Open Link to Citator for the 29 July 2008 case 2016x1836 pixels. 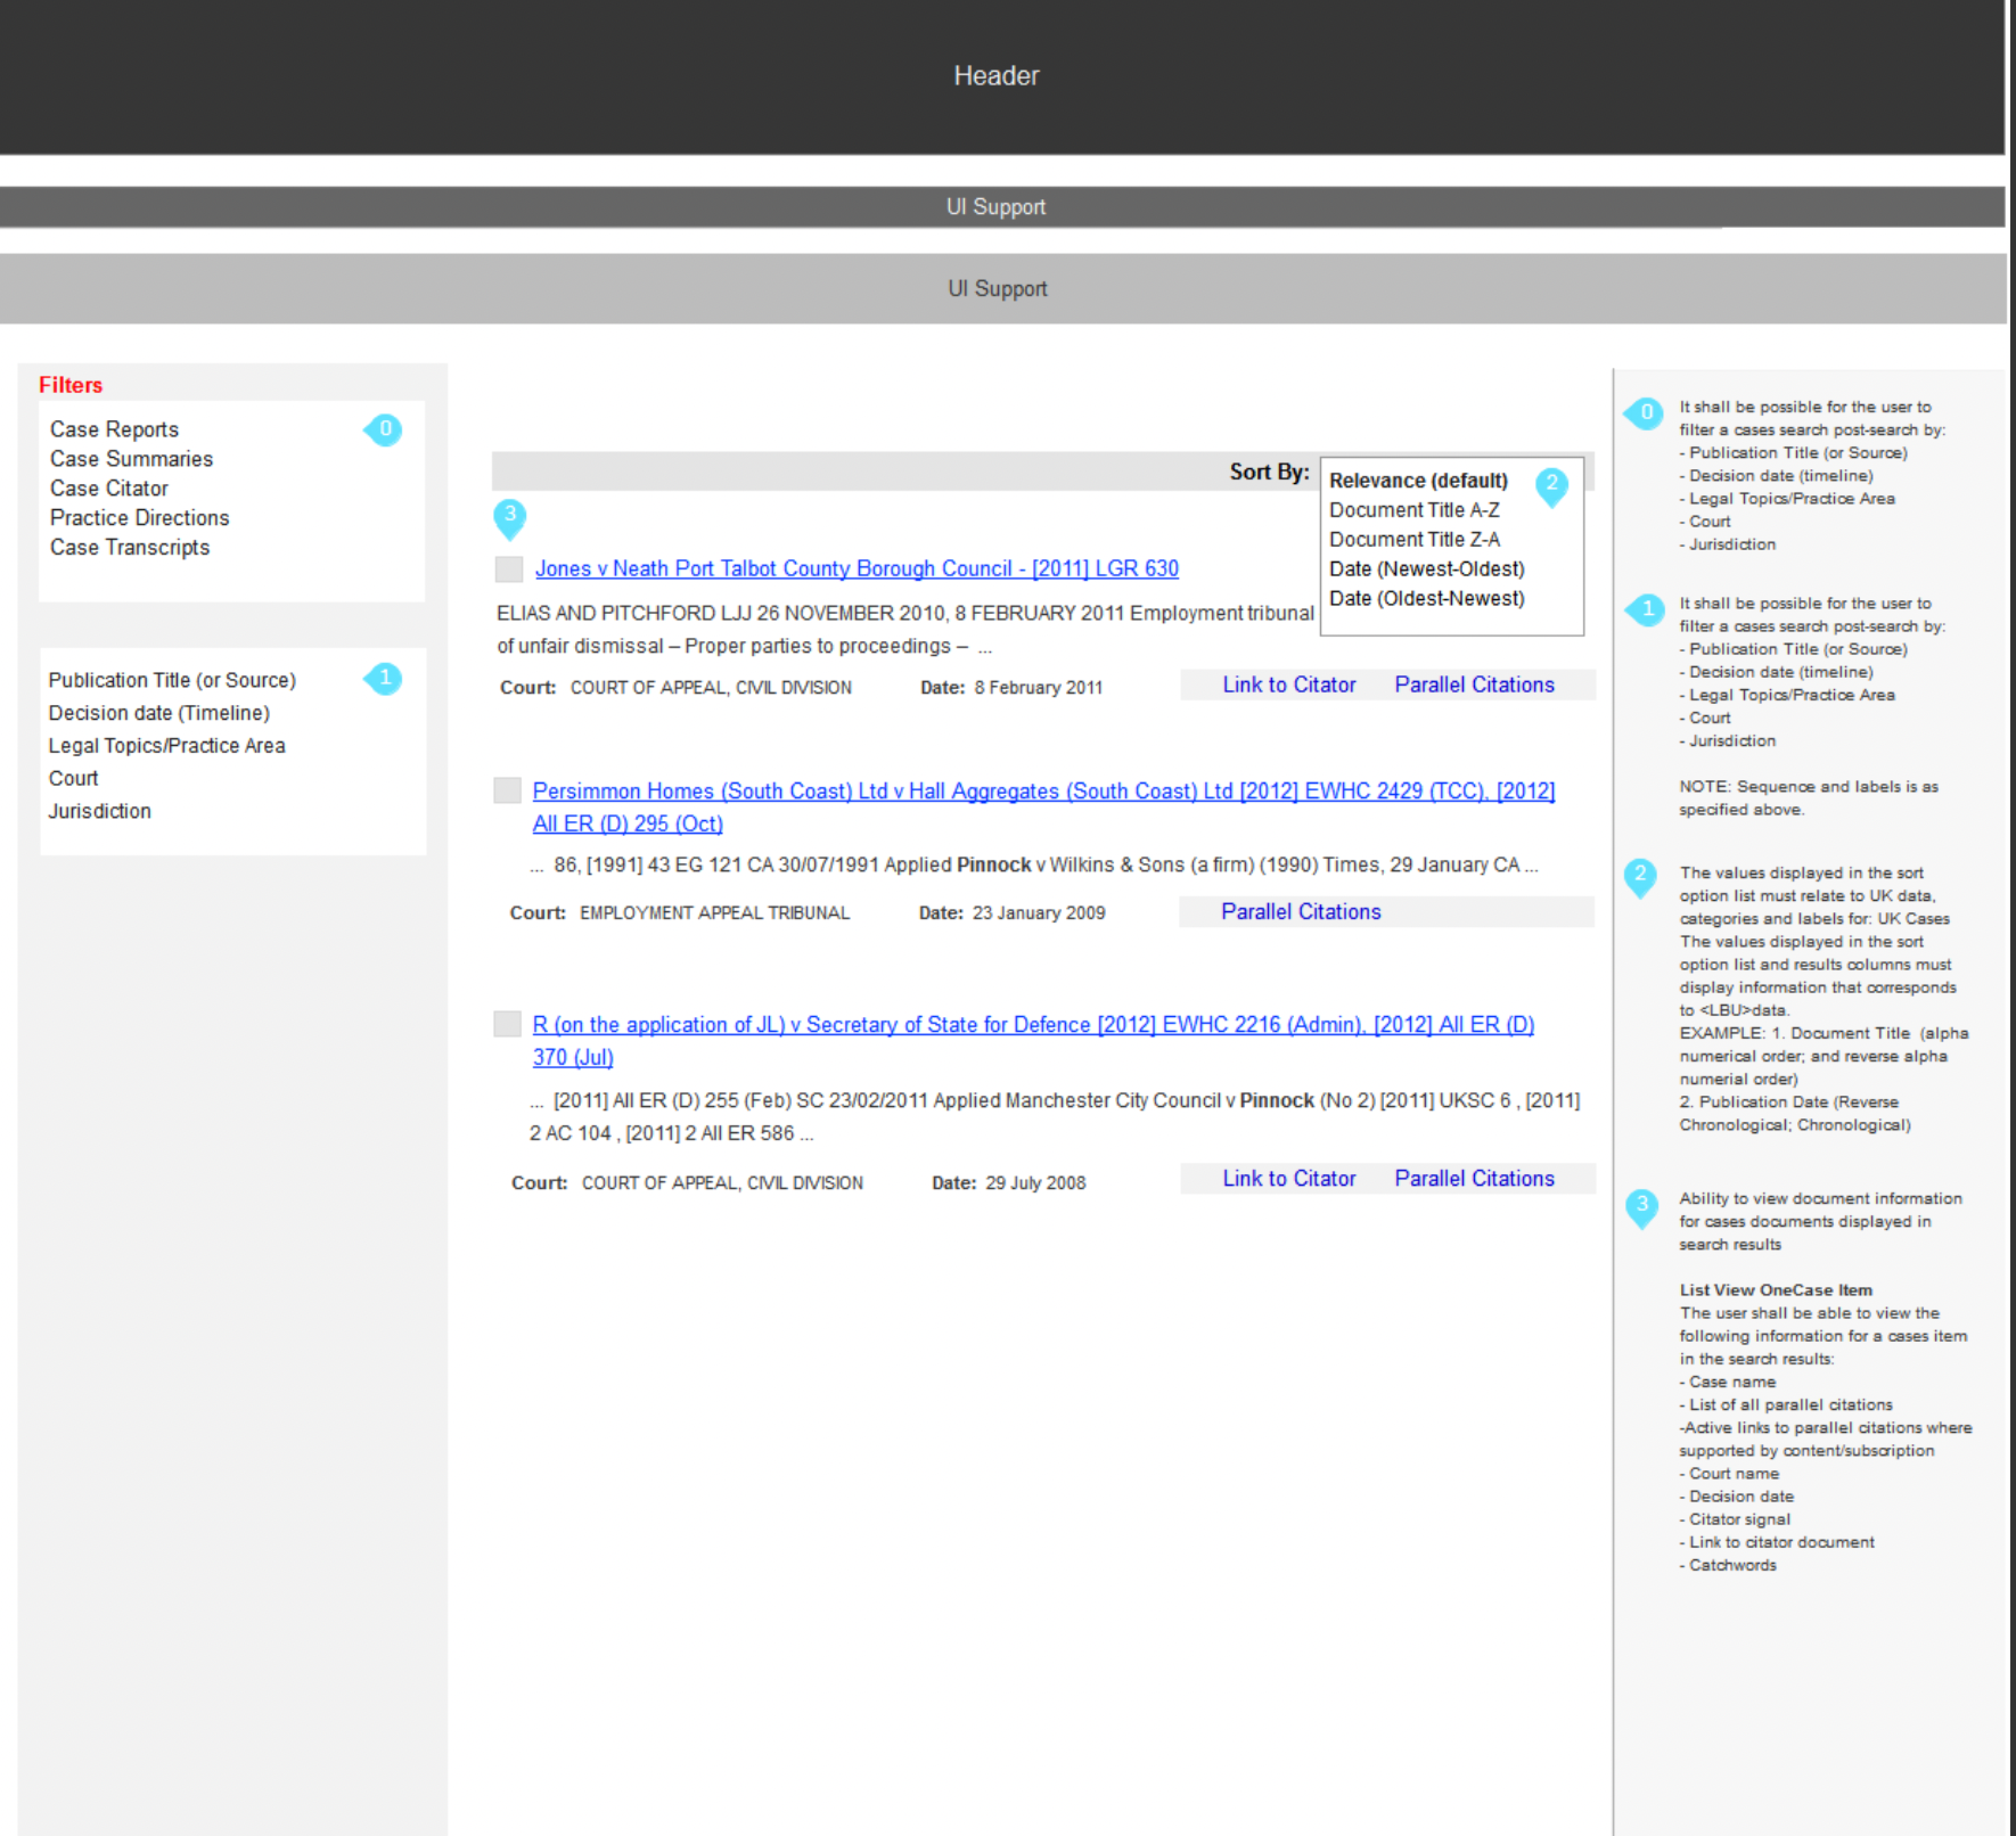coord(1289,1178)
